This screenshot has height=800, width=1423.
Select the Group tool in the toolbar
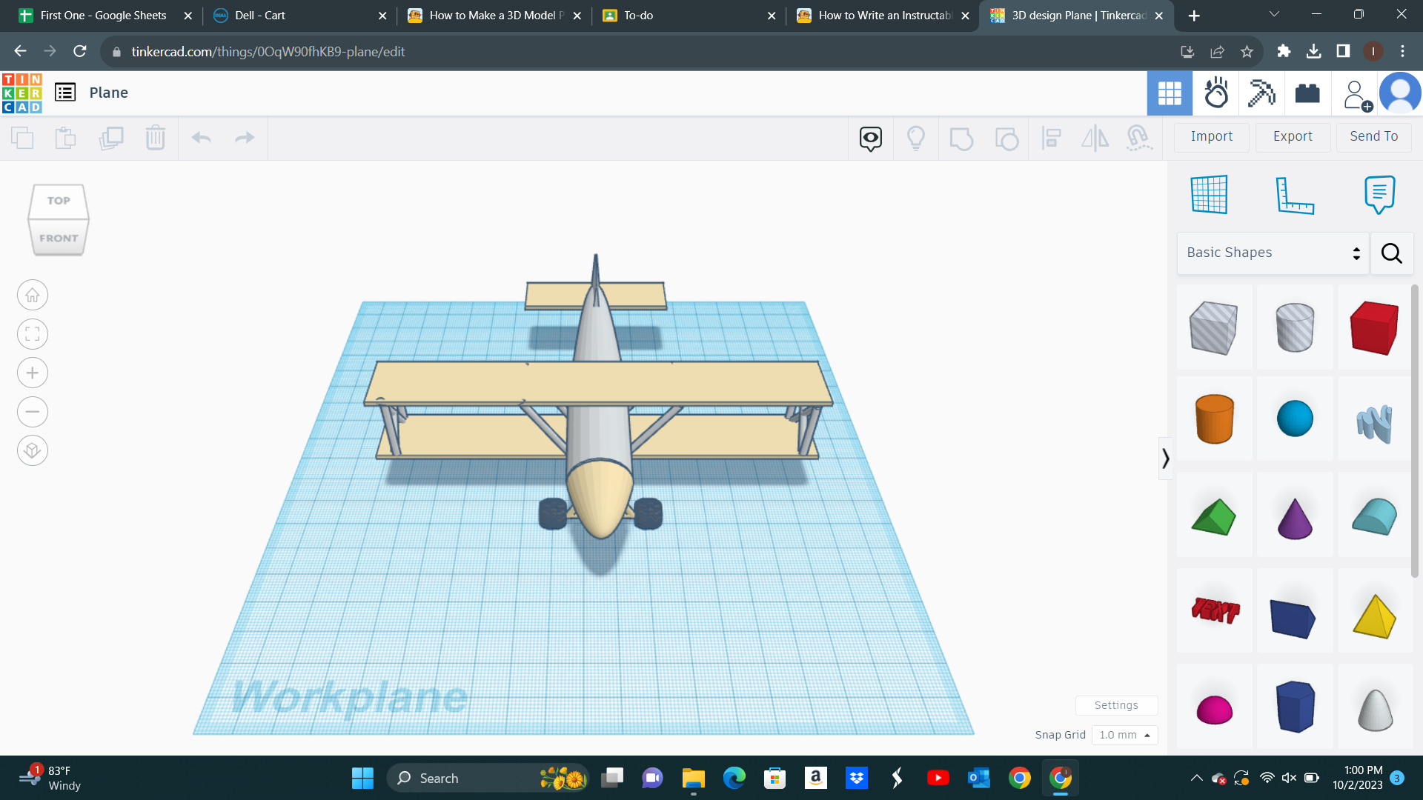click(962, 138)
